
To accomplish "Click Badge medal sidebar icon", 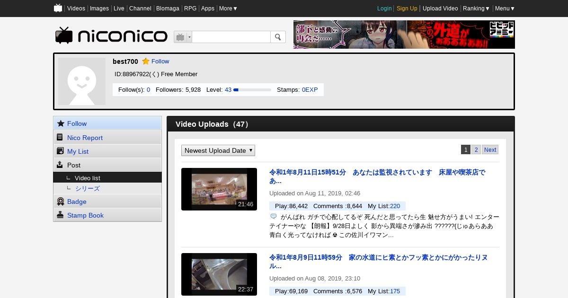I will 60,202.
